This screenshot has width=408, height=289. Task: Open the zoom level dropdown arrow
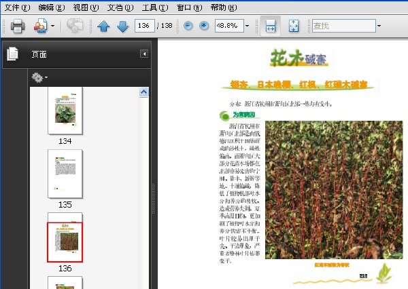click(x=248, y=26)
